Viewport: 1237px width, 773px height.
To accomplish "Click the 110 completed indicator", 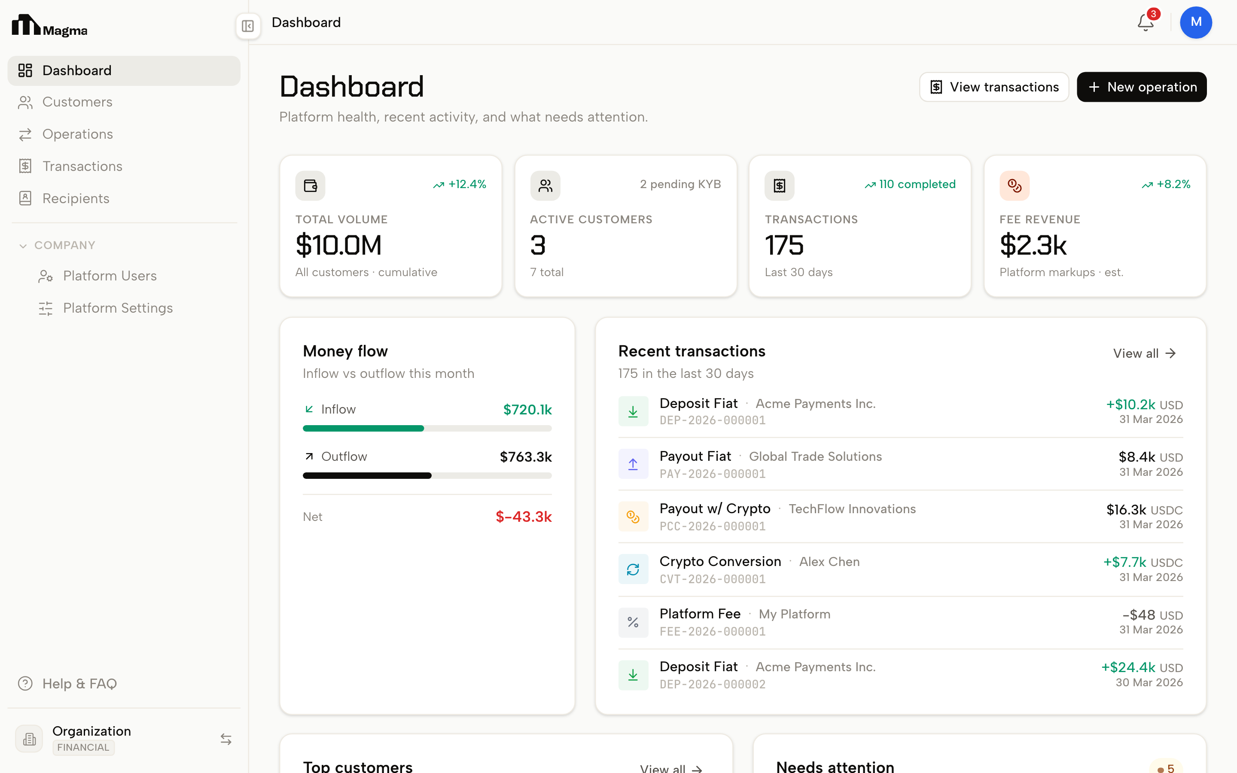I will tap(910, 185).
